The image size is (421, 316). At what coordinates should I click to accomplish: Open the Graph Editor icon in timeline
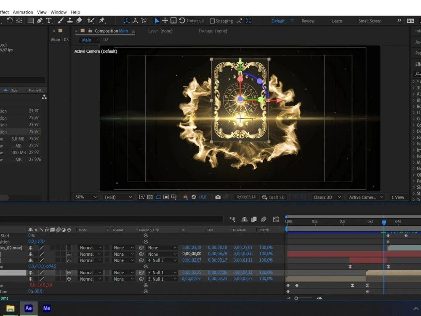point(276,220)
